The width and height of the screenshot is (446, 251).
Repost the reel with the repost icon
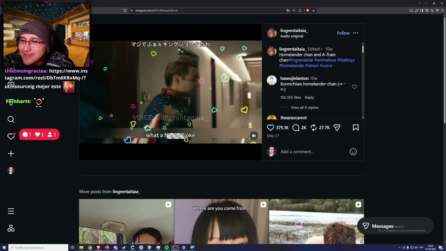314,128
